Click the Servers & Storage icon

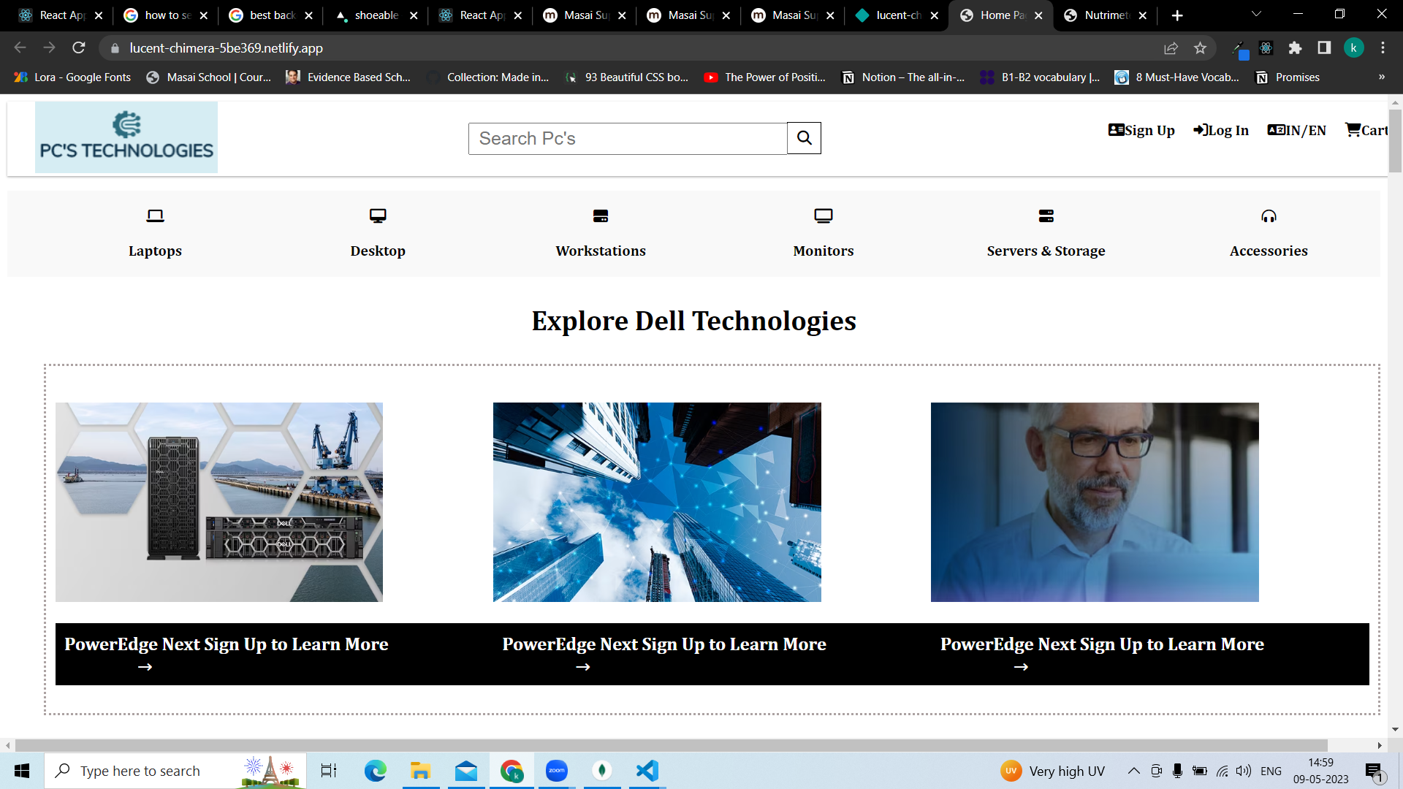pyautogui.click(x=1046, y=216)
